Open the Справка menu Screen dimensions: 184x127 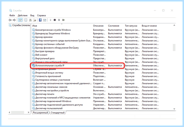point(41,15)
